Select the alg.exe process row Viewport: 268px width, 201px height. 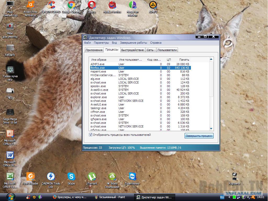[140, 79]
